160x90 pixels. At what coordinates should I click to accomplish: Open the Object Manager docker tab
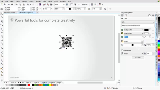(x=156, y=46)
